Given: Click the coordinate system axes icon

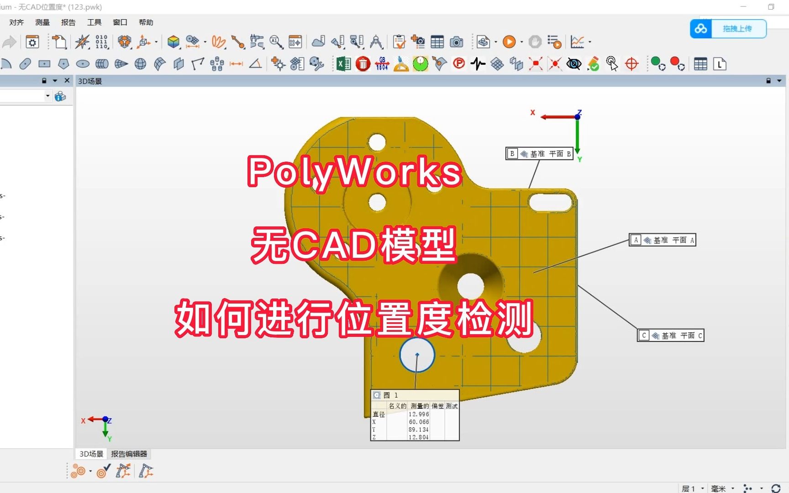Looking at the screenshot, I should point(144,42).
